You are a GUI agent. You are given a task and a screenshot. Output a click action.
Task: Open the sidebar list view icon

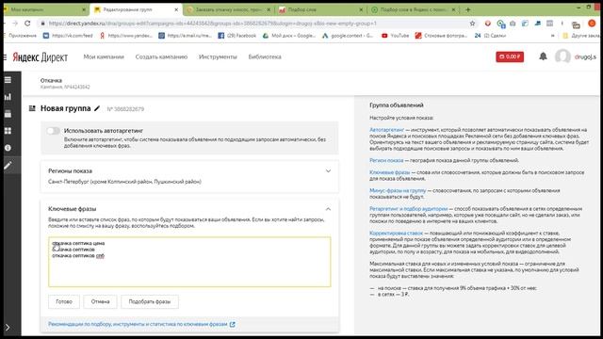click(8, 80)
